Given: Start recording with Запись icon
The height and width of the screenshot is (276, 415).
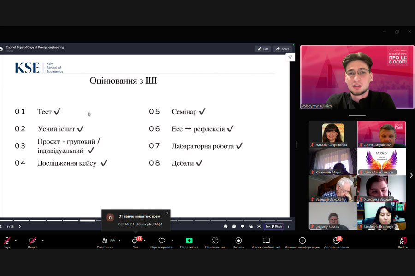Looking at the screenshot, I should [x=238, y=241].
